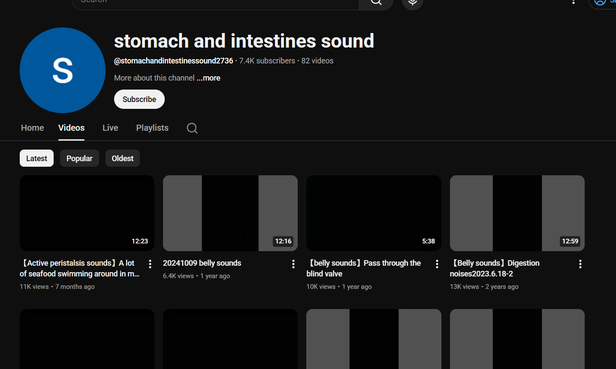Open the Playlists tab

152,128
